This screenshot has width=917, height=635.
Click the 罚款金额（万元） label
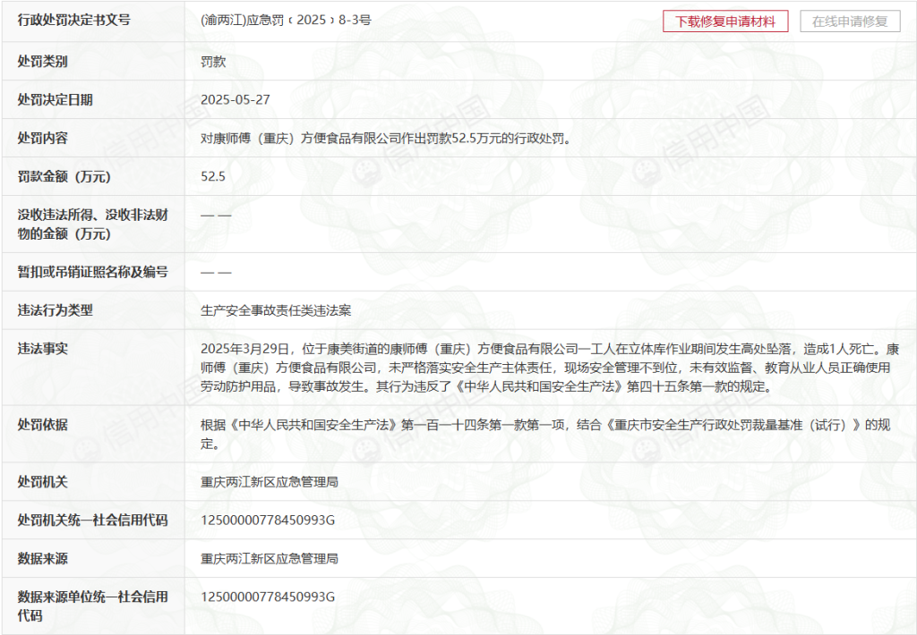[64, 176]
